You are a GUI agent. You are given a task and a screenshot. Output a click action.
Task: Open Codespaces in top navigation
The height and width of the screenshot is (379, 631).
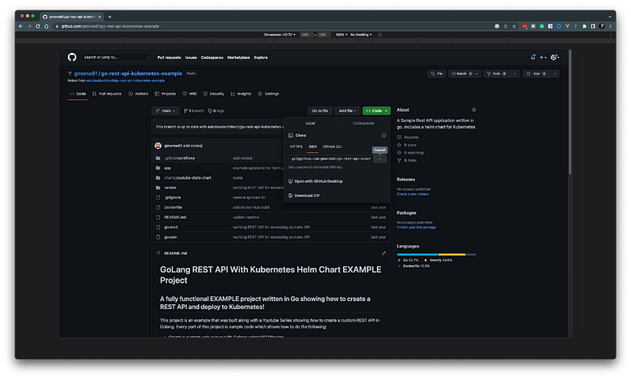[x=212, y=58]
